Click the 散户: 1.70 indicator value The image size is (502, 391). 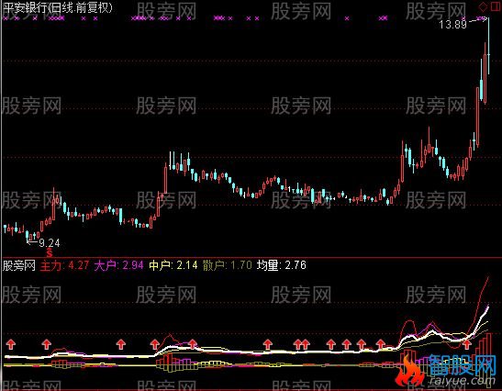(228, 265)
